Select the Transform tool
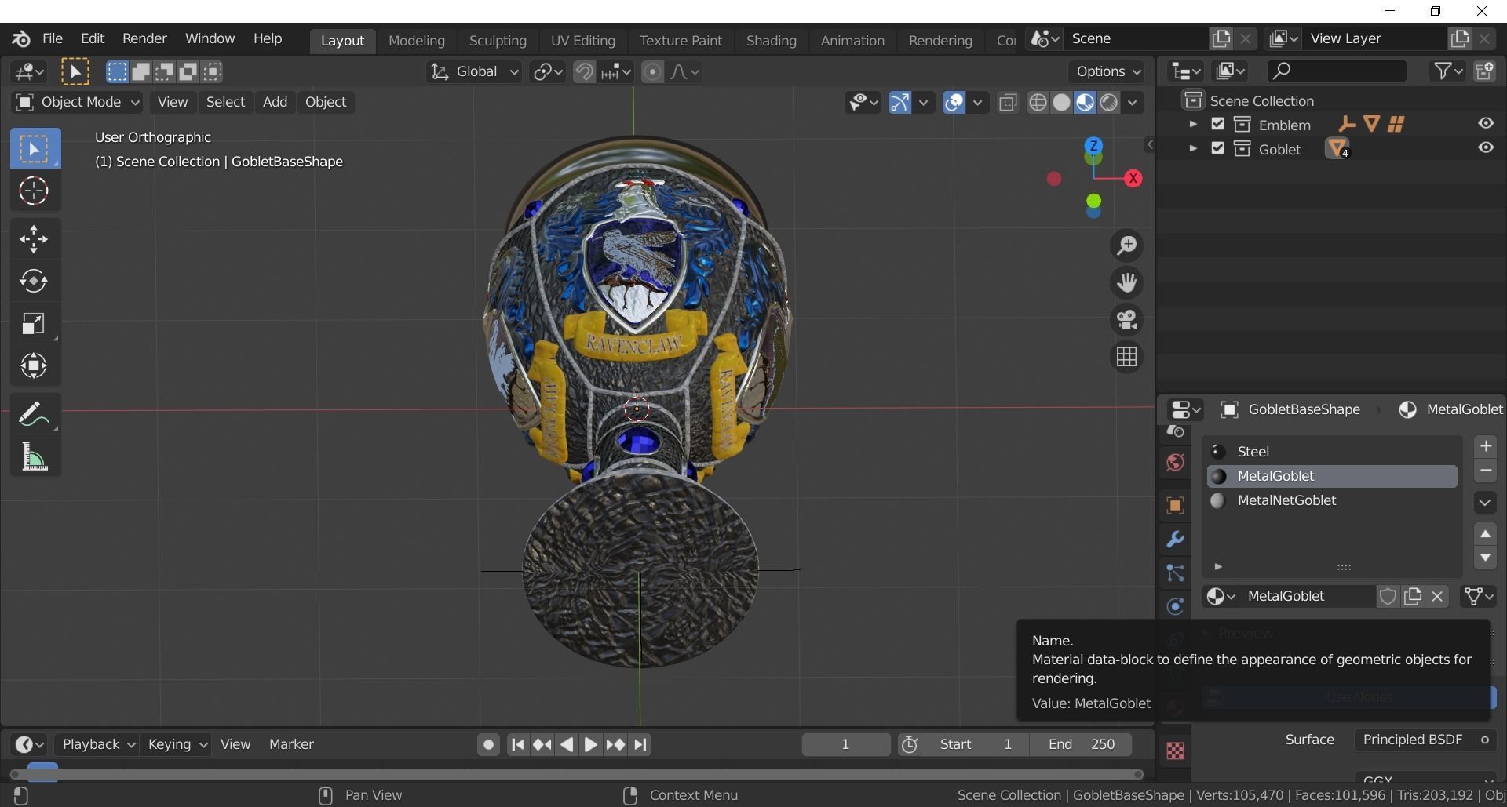 [x=35, y=365]
